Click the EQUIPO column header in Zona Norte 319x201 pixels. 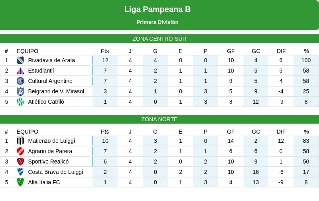point(28,132)
